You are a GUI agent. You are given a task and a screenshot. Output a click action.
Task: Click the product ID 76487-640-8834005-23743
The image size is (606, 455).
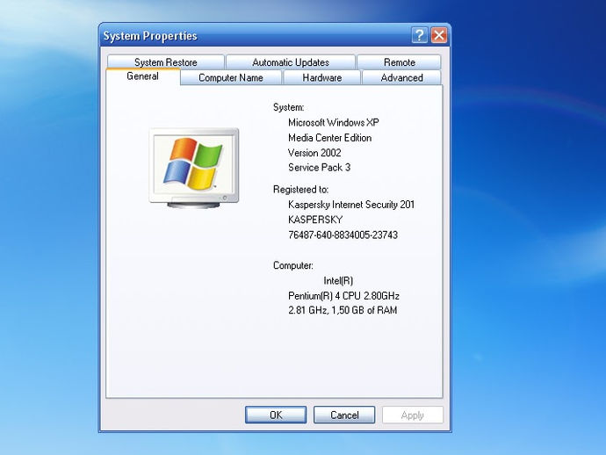tap(343, 235)
